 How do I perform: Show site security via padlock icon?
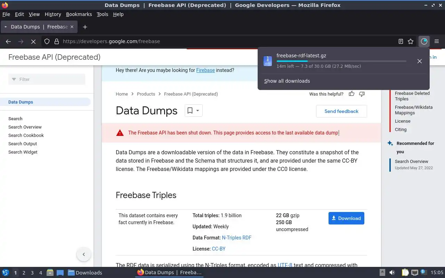[57, 41]
